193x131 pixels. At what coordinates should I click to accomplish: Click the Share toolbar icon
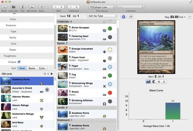[41, 7]
